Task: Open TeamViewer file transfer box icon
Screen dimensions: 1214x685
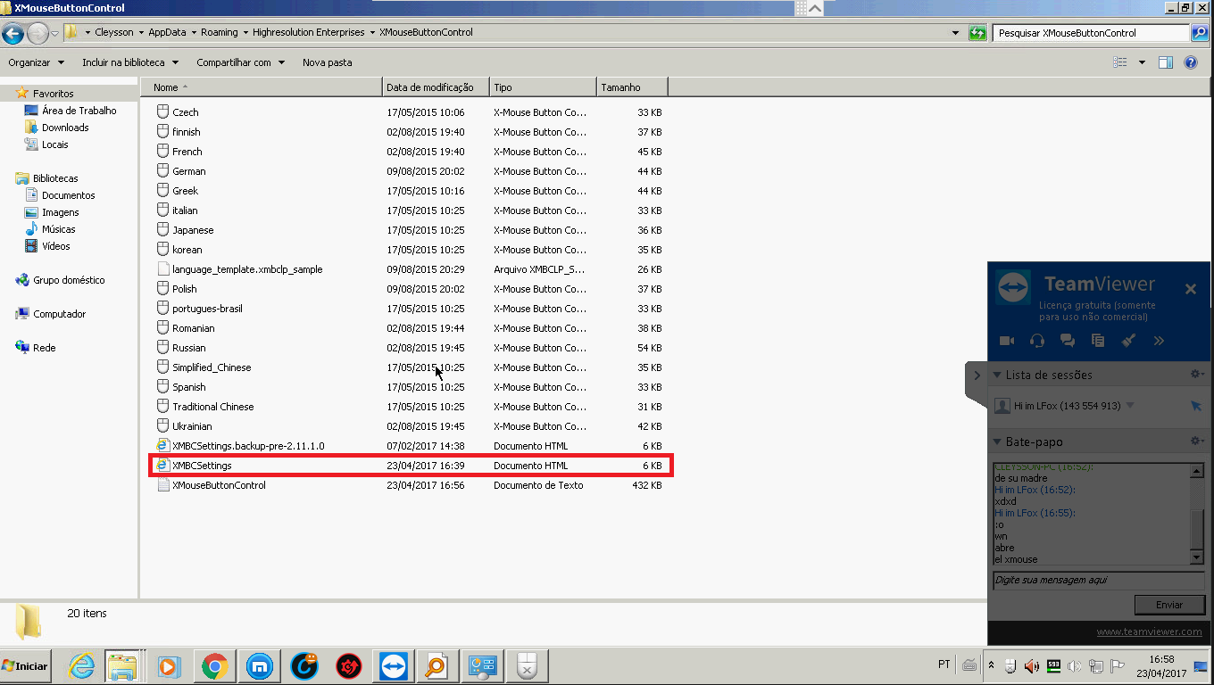Action: tap(1098, 341)
